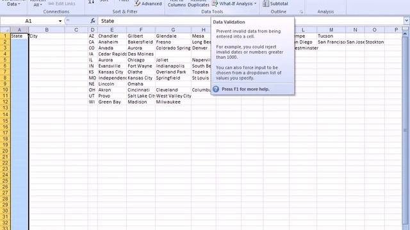Select column B header
The height and width of the screenshot is (230, 410).
pyautogui.click(x=47, y=30)
